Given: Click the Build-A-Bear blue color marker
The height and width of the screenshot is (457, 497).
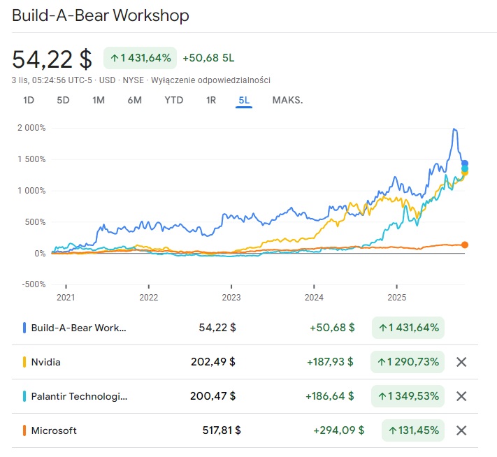Looking at the screenshot, I should click(24, 327).
